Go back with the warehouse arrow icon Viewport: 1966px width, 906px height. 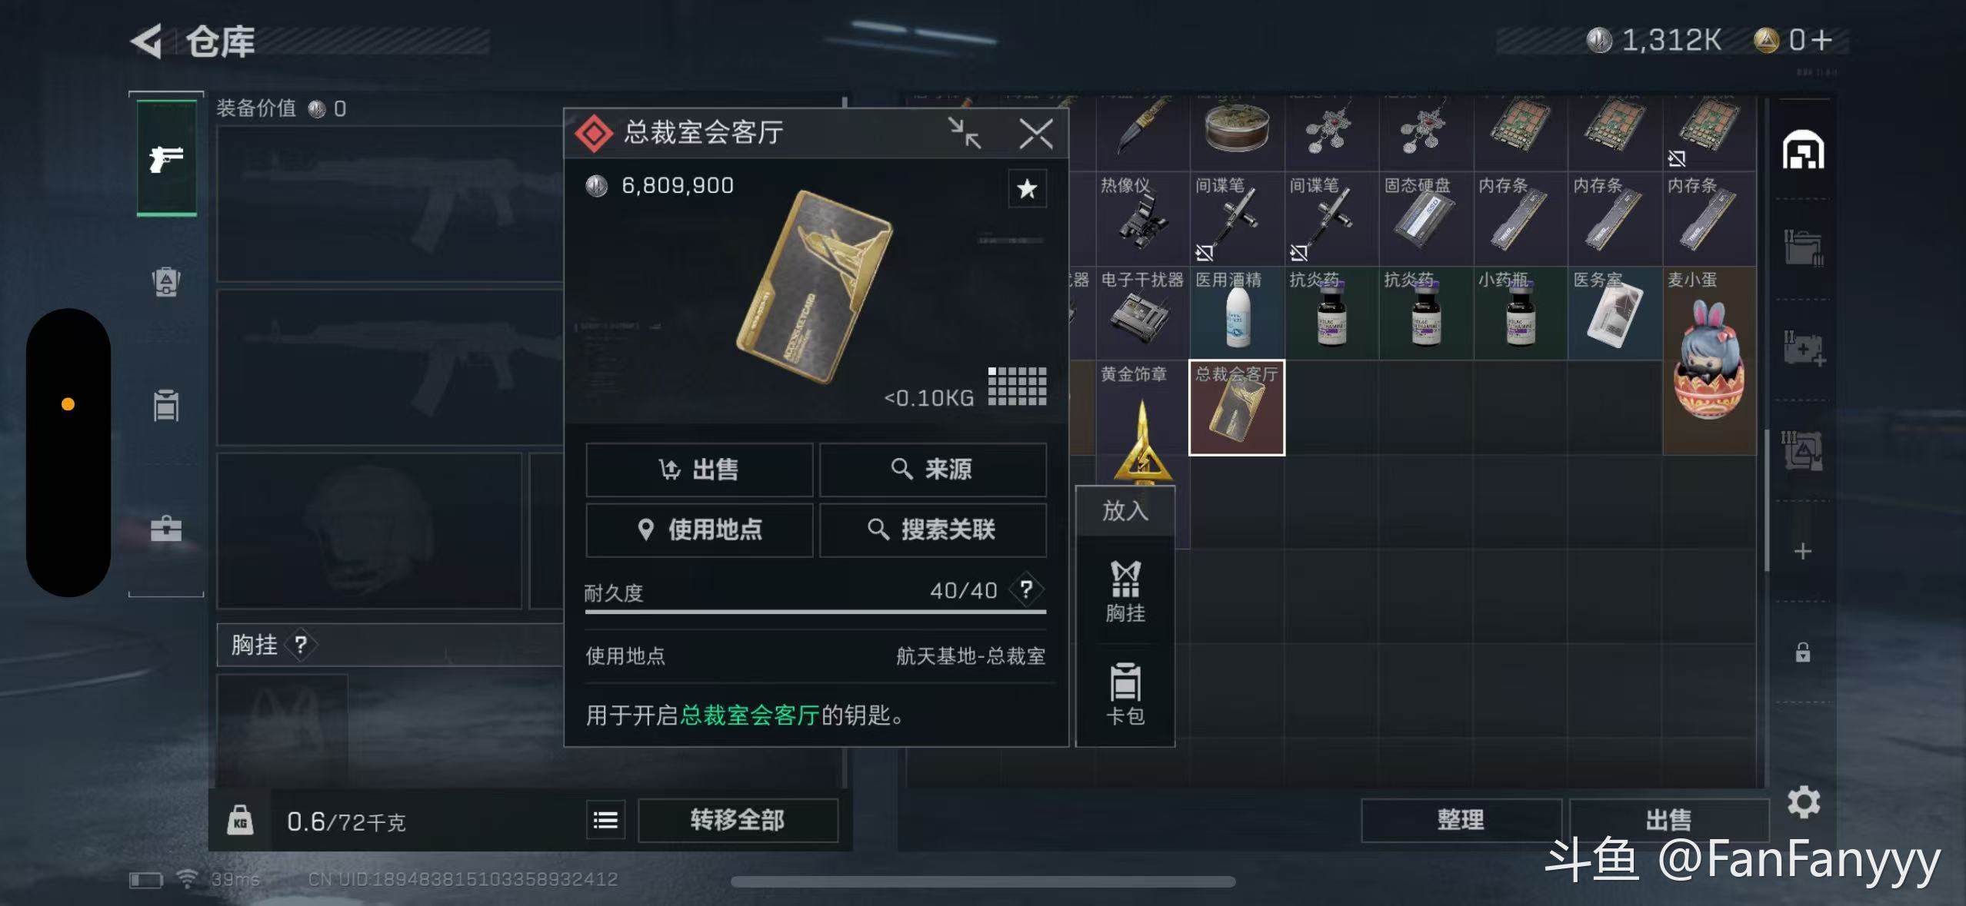point(146,41)
